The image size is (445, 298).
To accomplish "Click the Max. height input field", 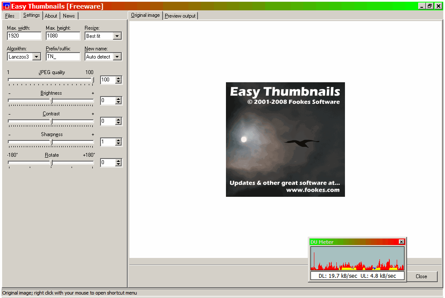I will point(63,36).
